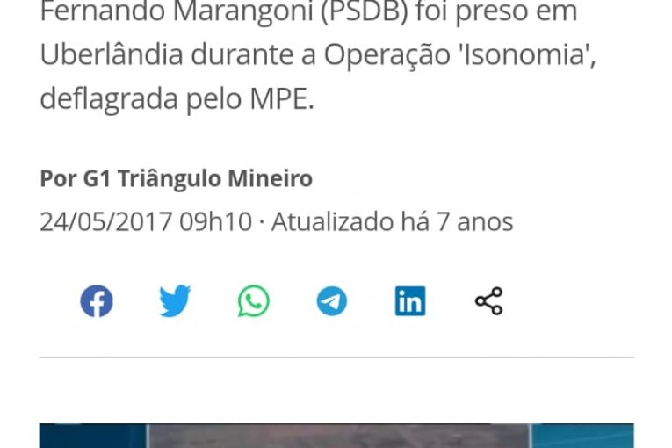
Task: Click the 'Atualizado há 7 anos' text
Action: coord(392,221)
